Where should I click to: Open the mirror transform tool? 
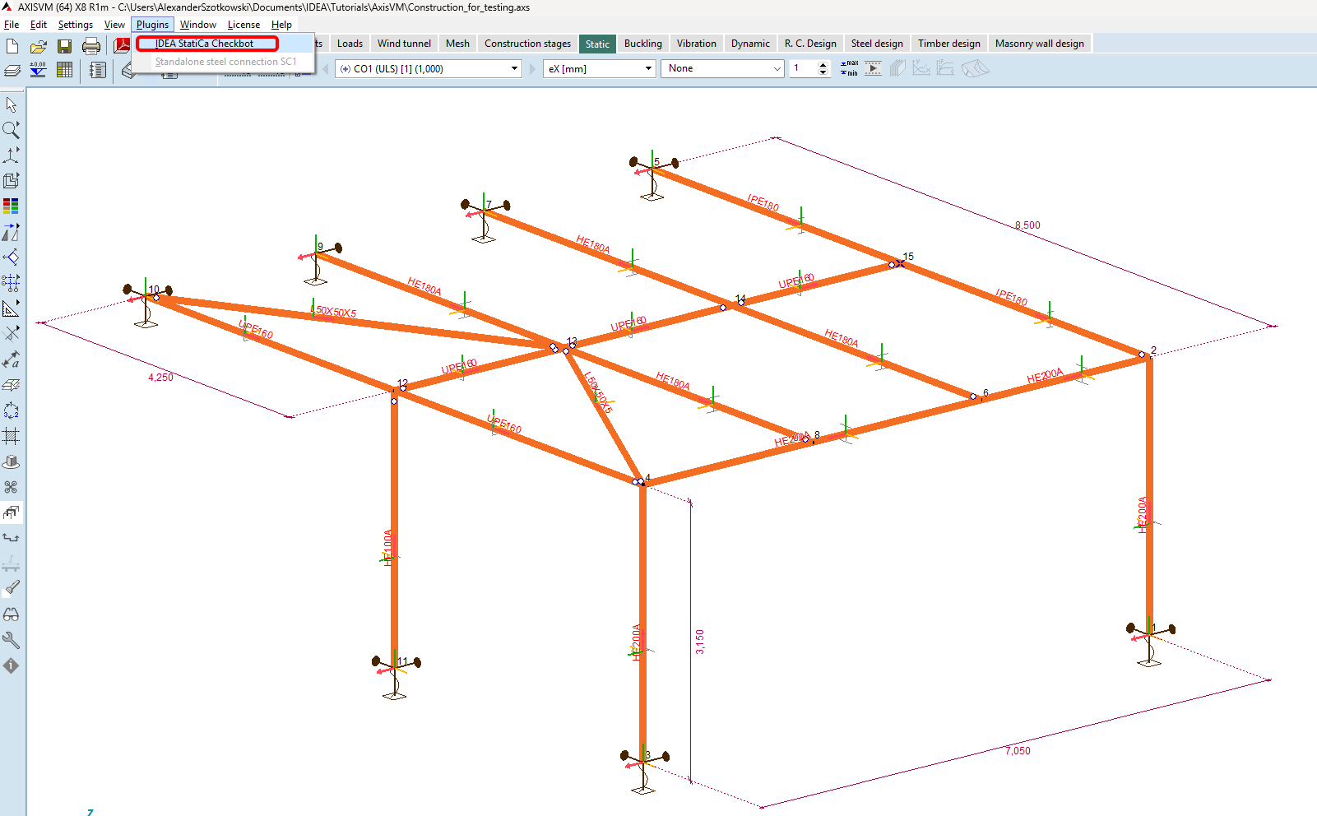12,232
